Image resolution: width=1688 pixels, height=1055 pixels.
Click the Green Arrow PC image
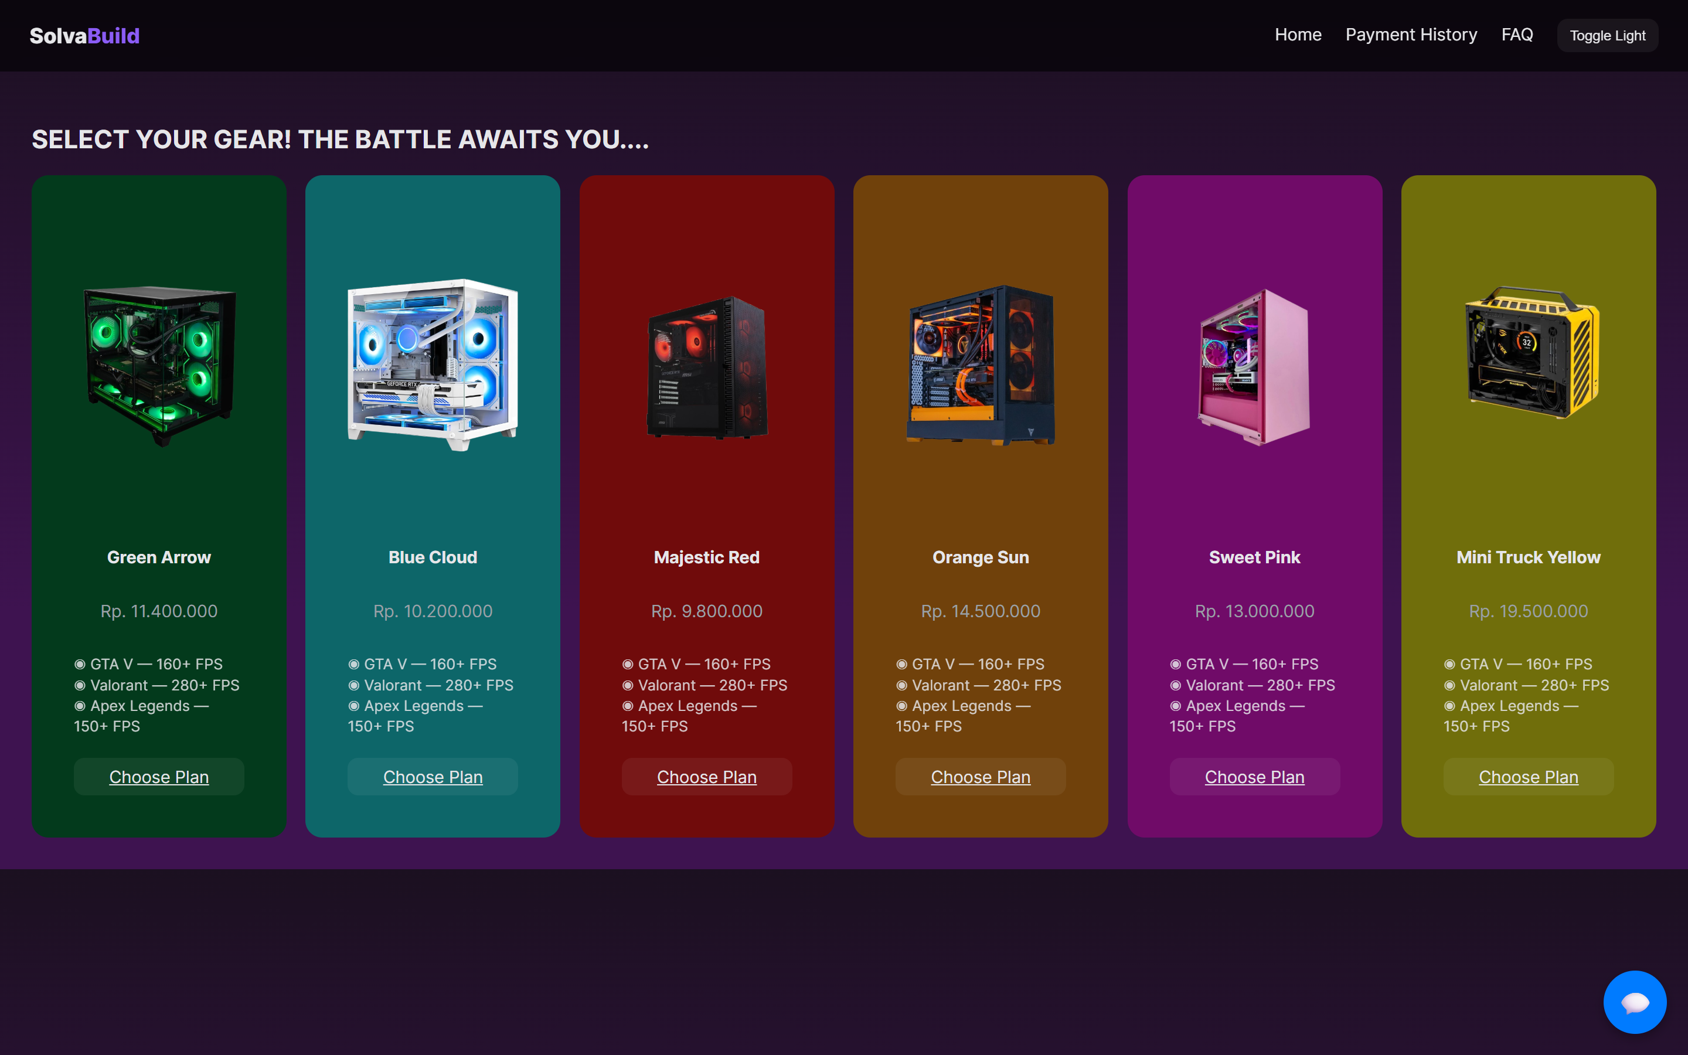159,365
